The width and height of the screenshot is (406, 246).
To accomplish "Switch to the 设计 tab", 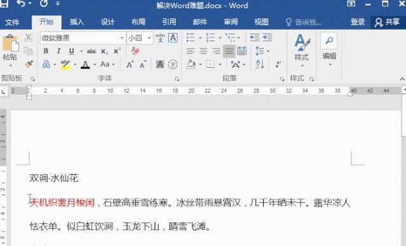I will coord(108,22).
